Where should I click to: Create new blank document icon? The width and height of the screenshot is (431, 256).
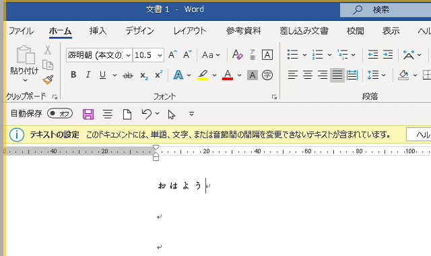coord(127,114)
